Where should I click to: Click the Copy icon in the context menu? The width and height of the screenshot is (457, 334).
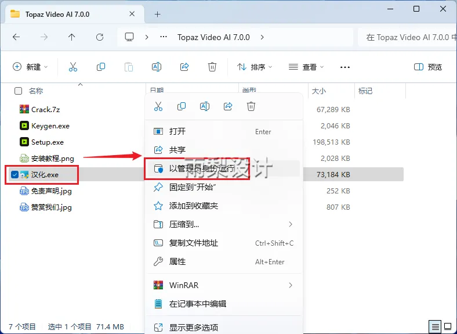182,106
